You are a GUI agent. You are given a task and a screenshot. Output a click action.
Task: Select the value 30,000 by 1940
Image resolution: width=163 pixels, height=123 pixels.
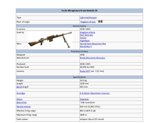tap(87, 67)
